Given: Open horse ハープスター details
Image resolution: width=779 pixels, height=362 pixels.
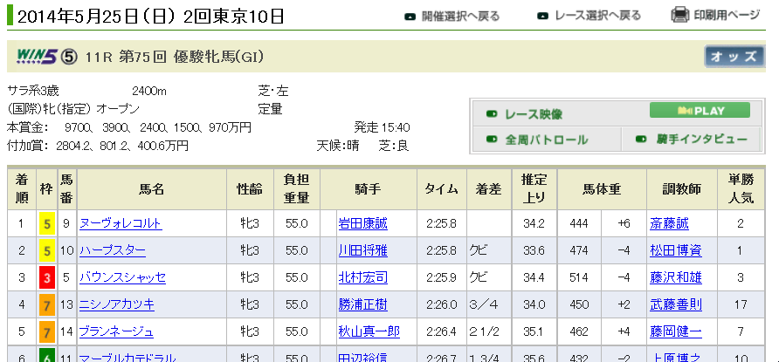Looking at the screenshot, I should click(x=113, y=250).
